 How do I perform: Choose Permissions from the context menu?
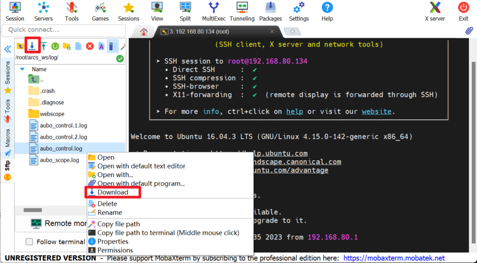click(170, 250)
